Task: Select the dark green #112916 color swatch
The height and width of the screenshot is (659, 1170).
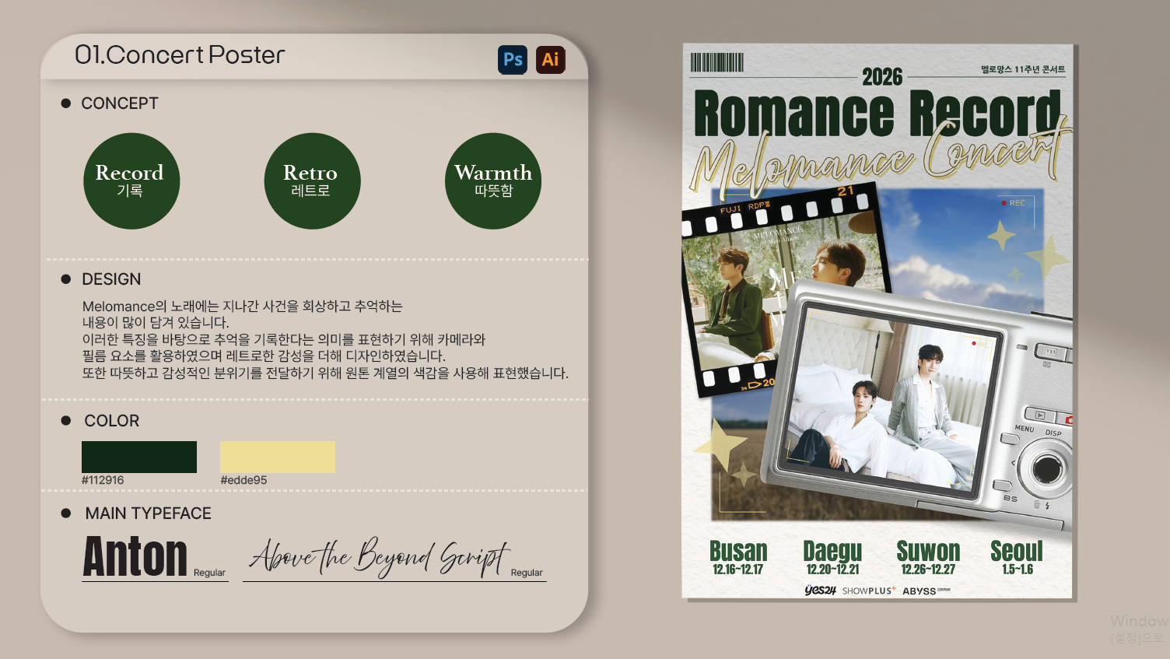Action: pos(139,457)
